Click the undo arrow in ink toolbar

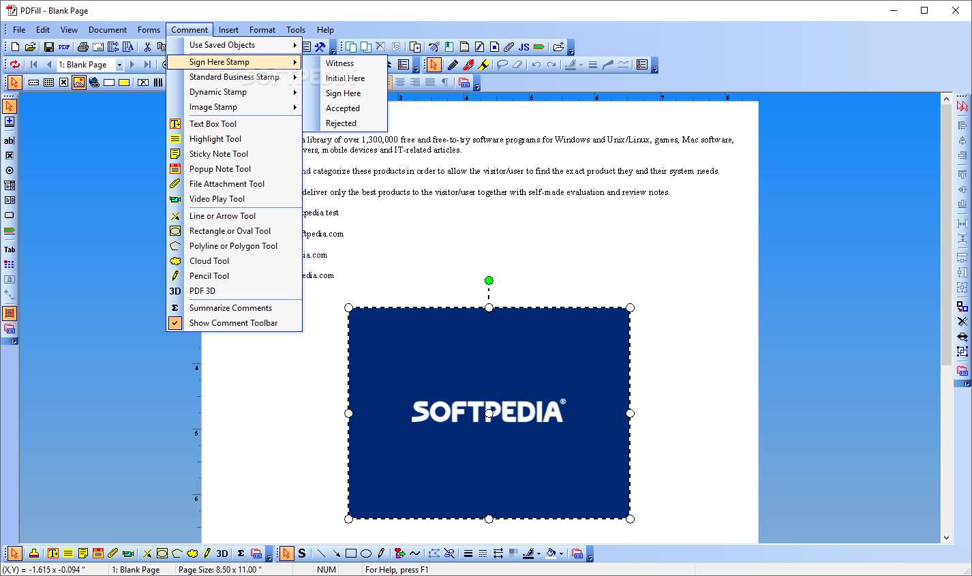(536, 65)
